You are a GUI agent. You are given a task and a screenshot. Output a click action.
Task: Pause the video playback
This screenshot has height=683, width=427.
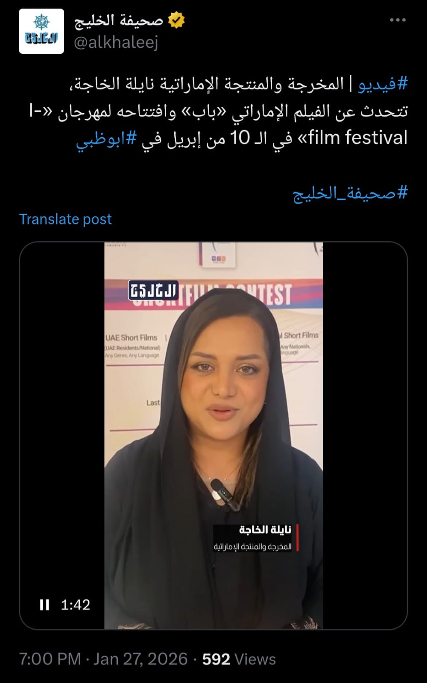44,604
